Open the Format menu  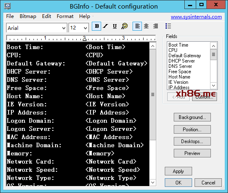click(x=65, y=16)
